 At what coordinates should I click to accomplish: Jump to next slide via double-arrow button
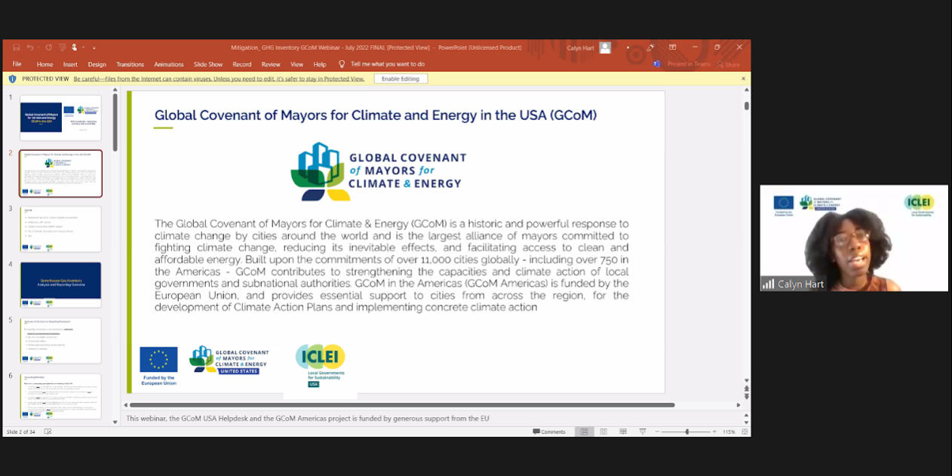747,397
